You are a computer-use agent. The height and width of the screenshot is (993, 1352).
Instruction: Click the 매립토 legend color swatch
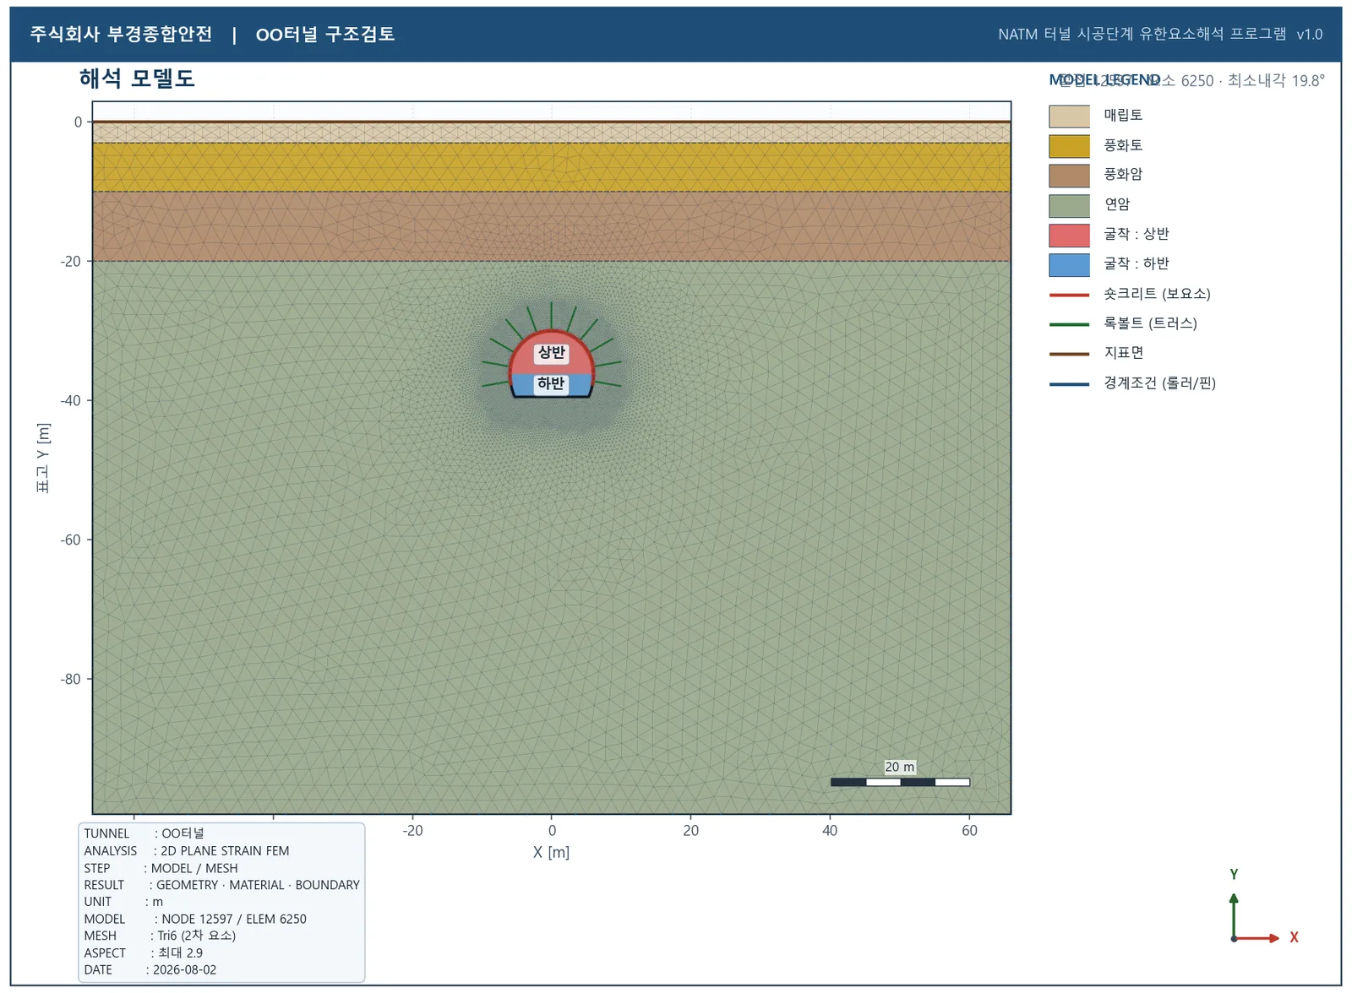1069,116
